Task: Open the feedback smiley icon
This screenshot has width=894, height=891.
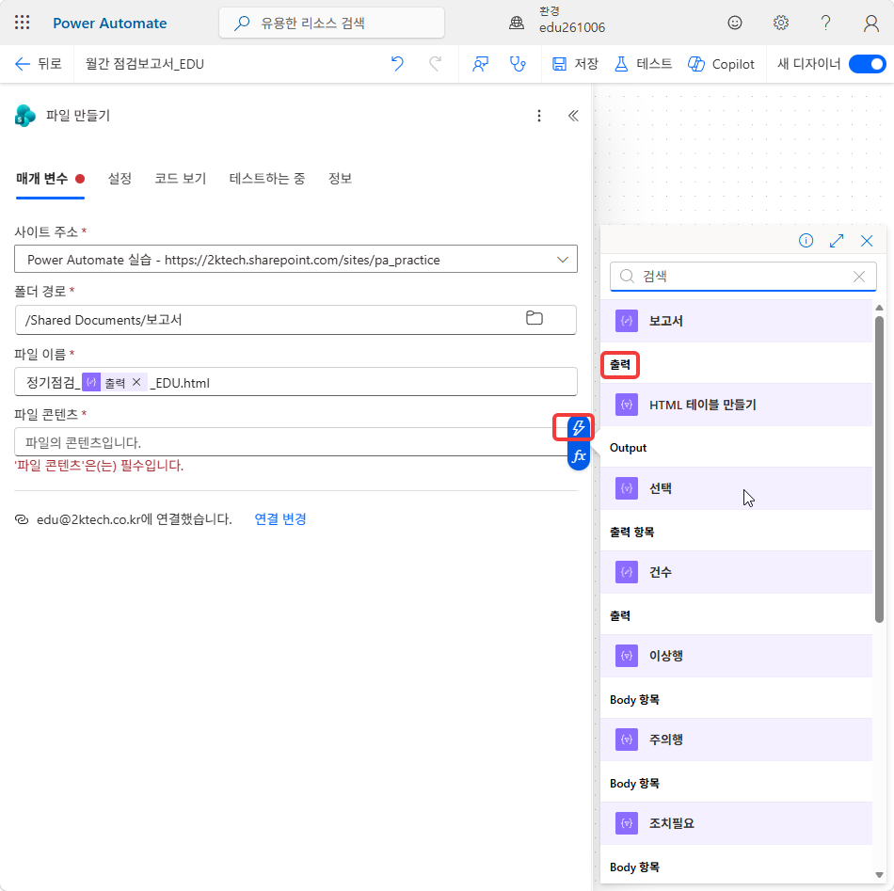Action: pyautogui.click(x=735, y=23)
